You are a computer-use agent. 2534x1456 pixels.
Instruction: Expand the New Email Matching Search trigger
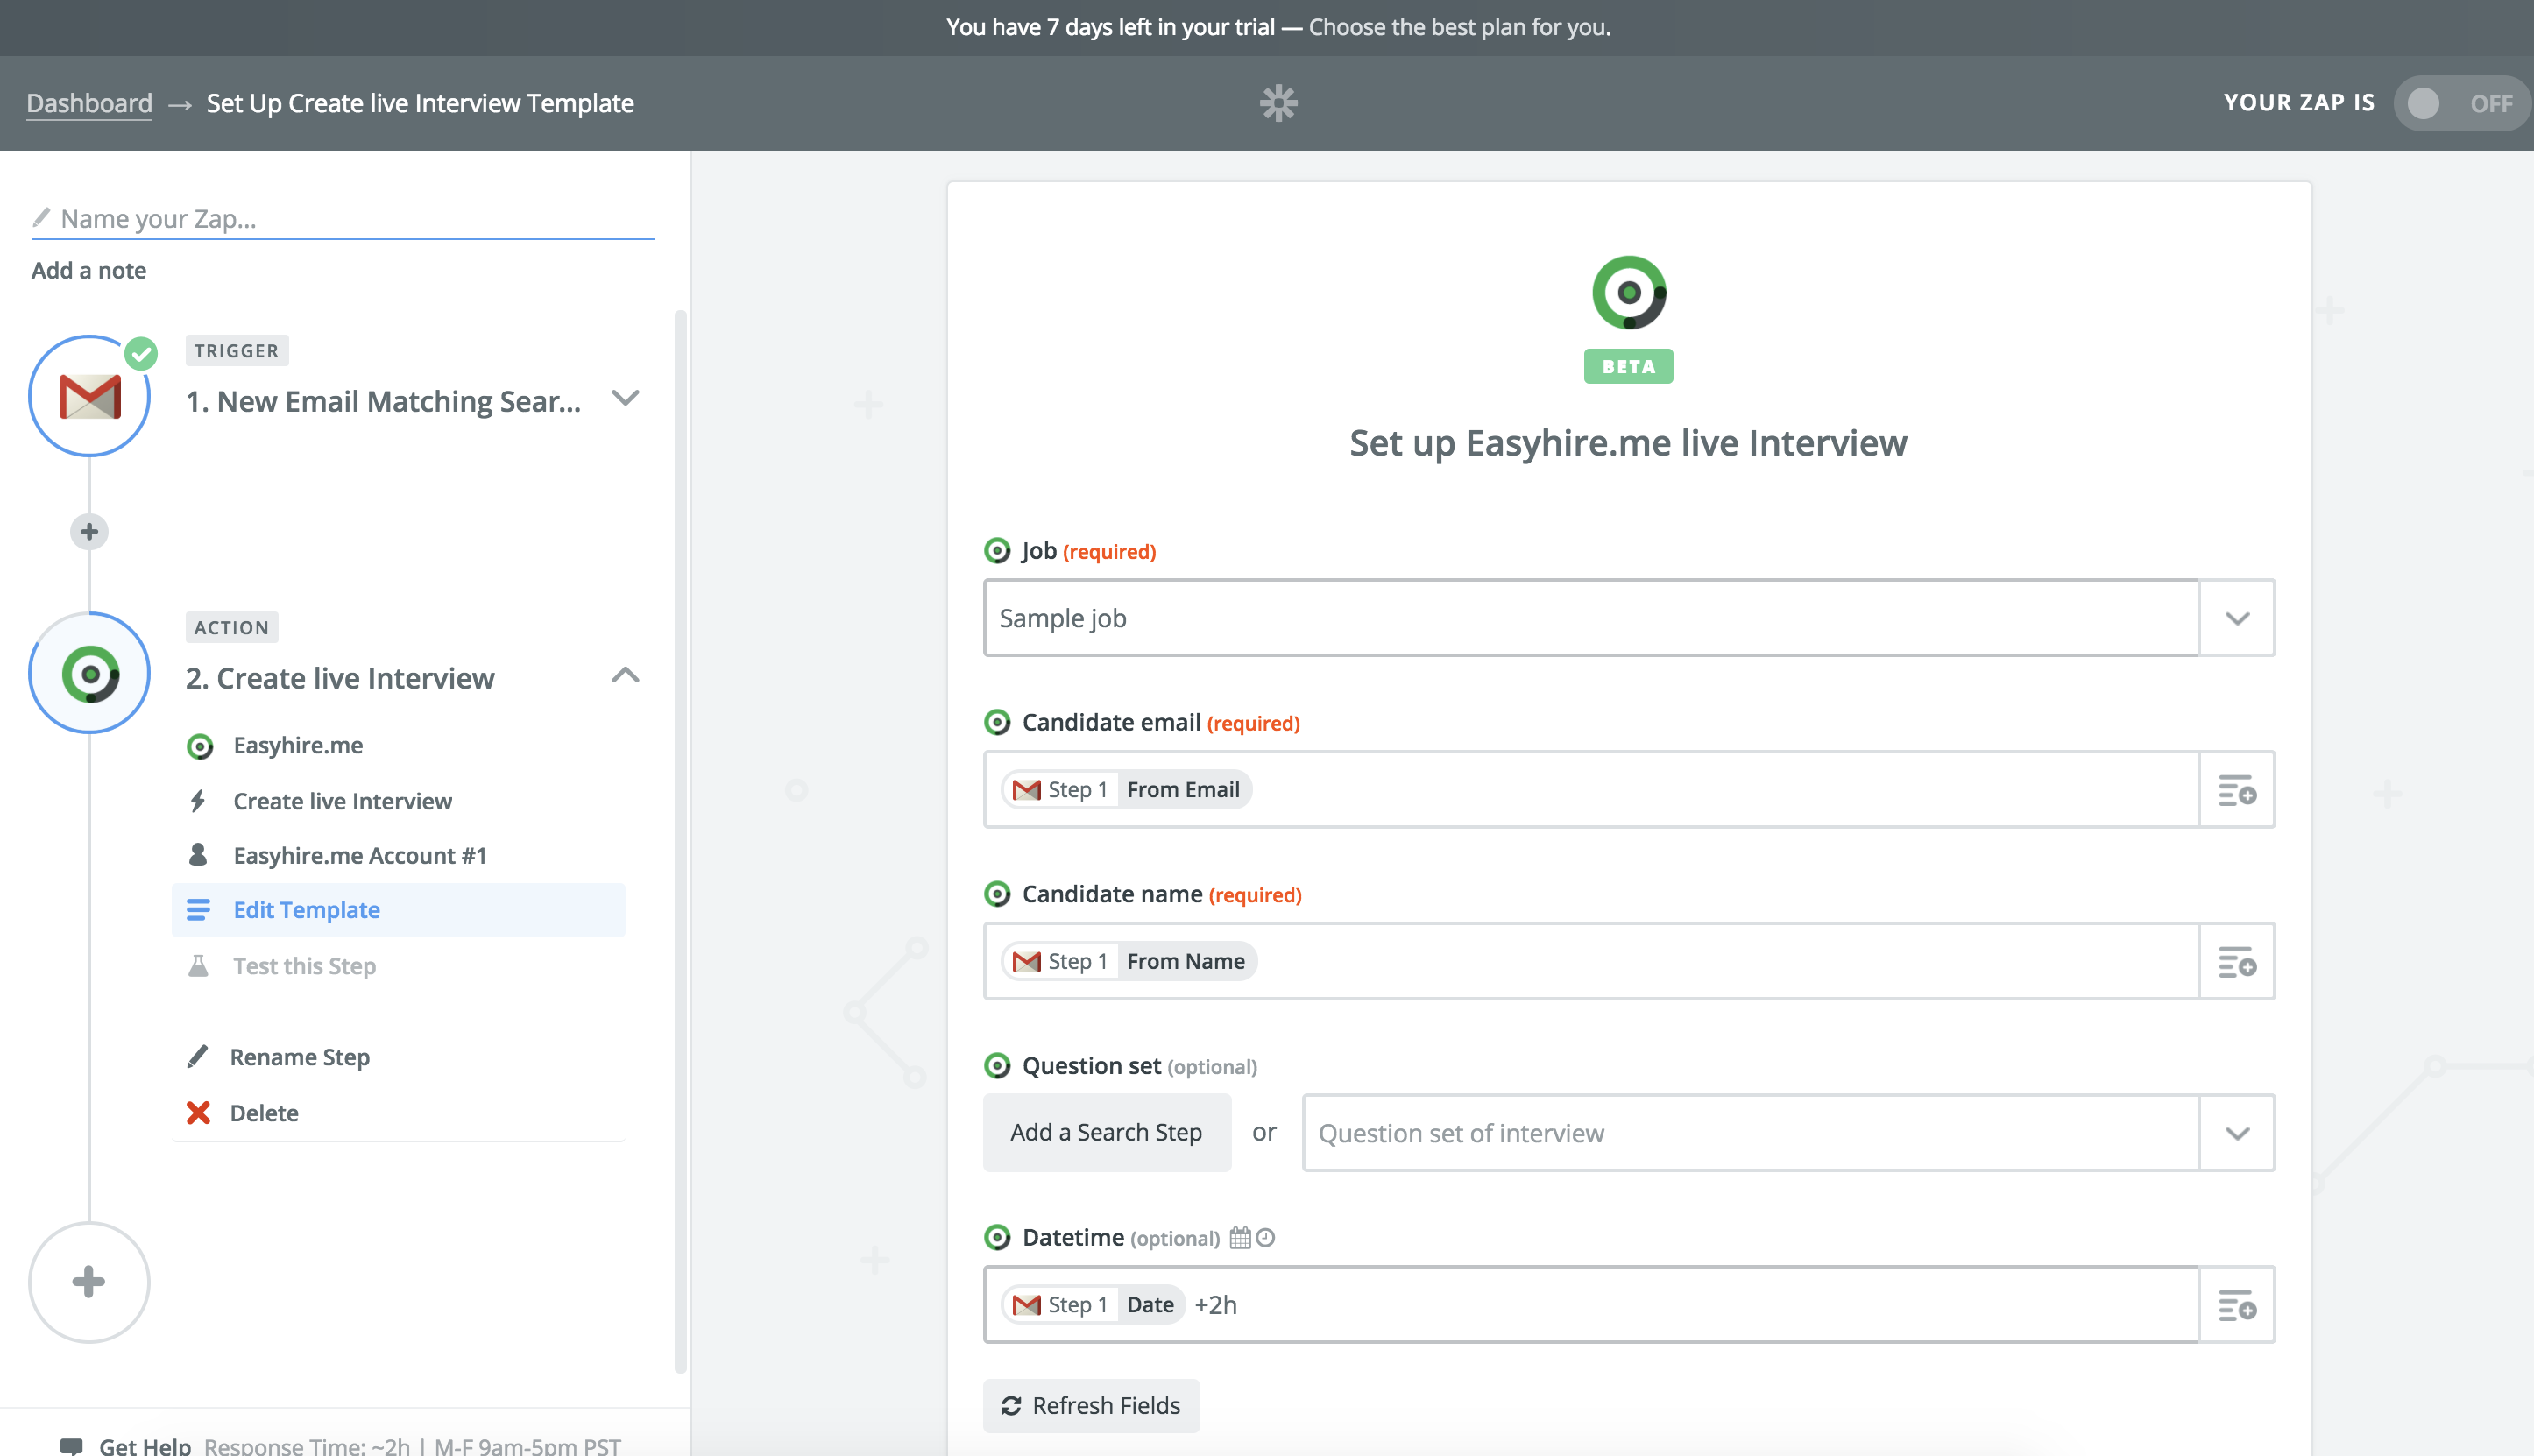click(625, 399)
